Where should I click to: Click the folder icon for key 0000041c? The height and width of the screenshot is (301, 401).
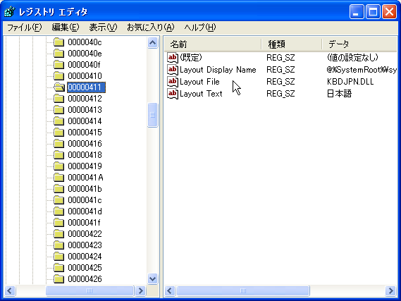tap(58, 200)
